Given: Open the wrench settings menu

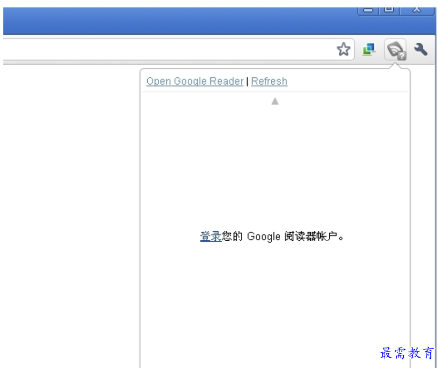Looking at the screenshot, I should [x=421, y=49].
